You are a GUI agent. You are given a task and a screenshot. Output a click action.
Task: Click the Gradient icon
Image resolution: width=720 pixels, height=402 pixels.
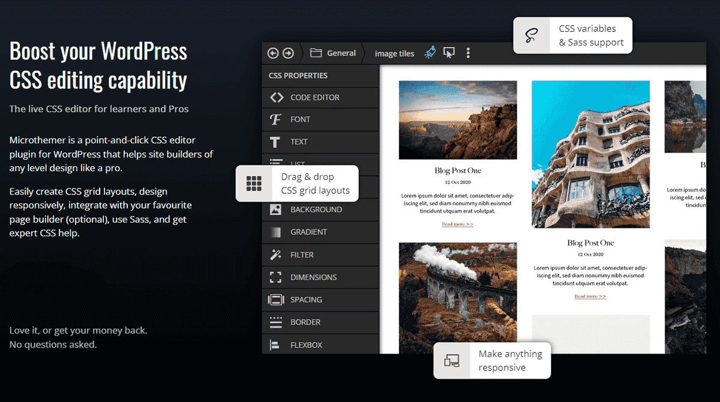click(275, 232)
